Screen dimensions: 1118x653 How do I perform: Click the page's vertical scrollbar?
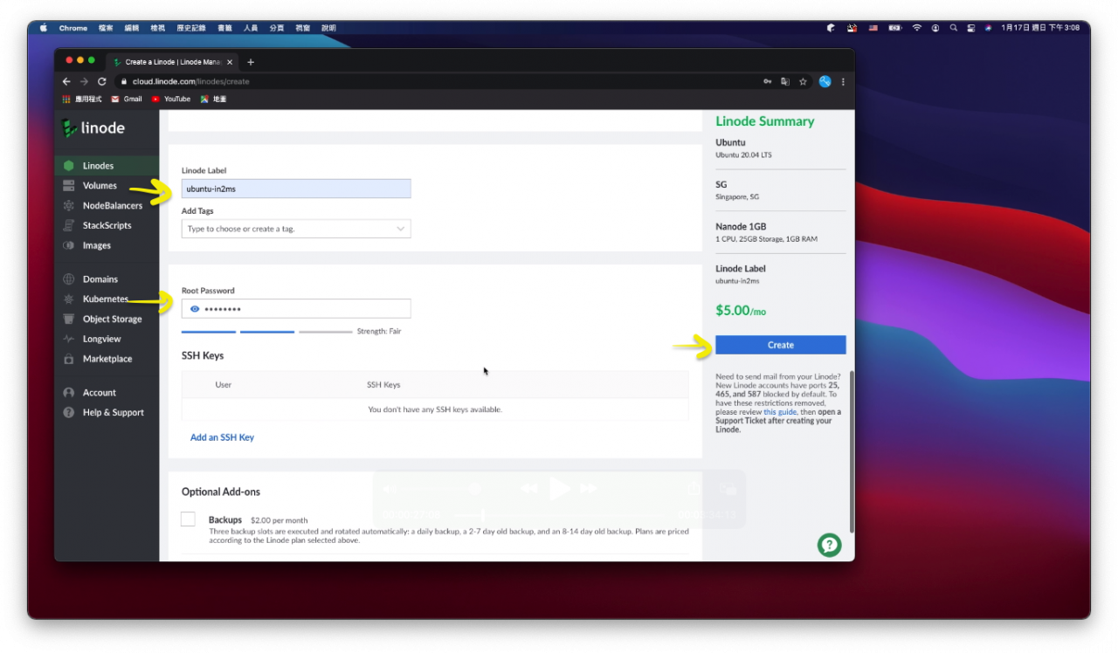coord(851,450)
